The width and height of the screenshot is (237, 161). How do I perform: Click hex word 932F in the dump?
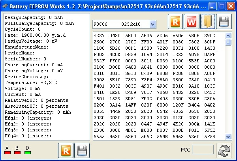tap(99, 61)
